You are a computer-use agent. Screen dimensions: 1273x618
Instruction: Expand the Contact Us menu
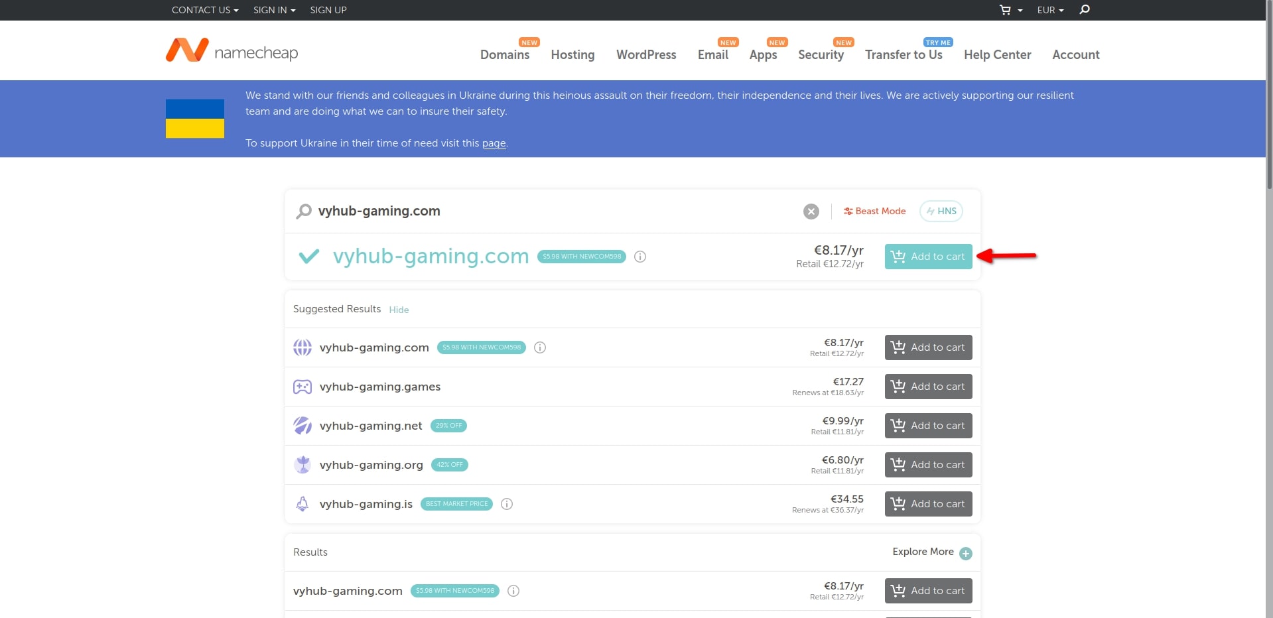pos(204,10)
